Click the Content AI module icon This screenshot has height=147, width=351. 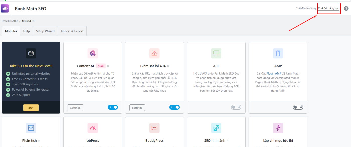coord(93,53)
